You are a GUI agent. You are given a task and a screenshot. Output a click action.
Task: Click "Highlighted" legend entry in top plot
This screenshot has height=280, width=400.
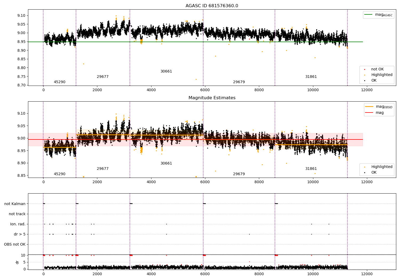click(382, 75)
